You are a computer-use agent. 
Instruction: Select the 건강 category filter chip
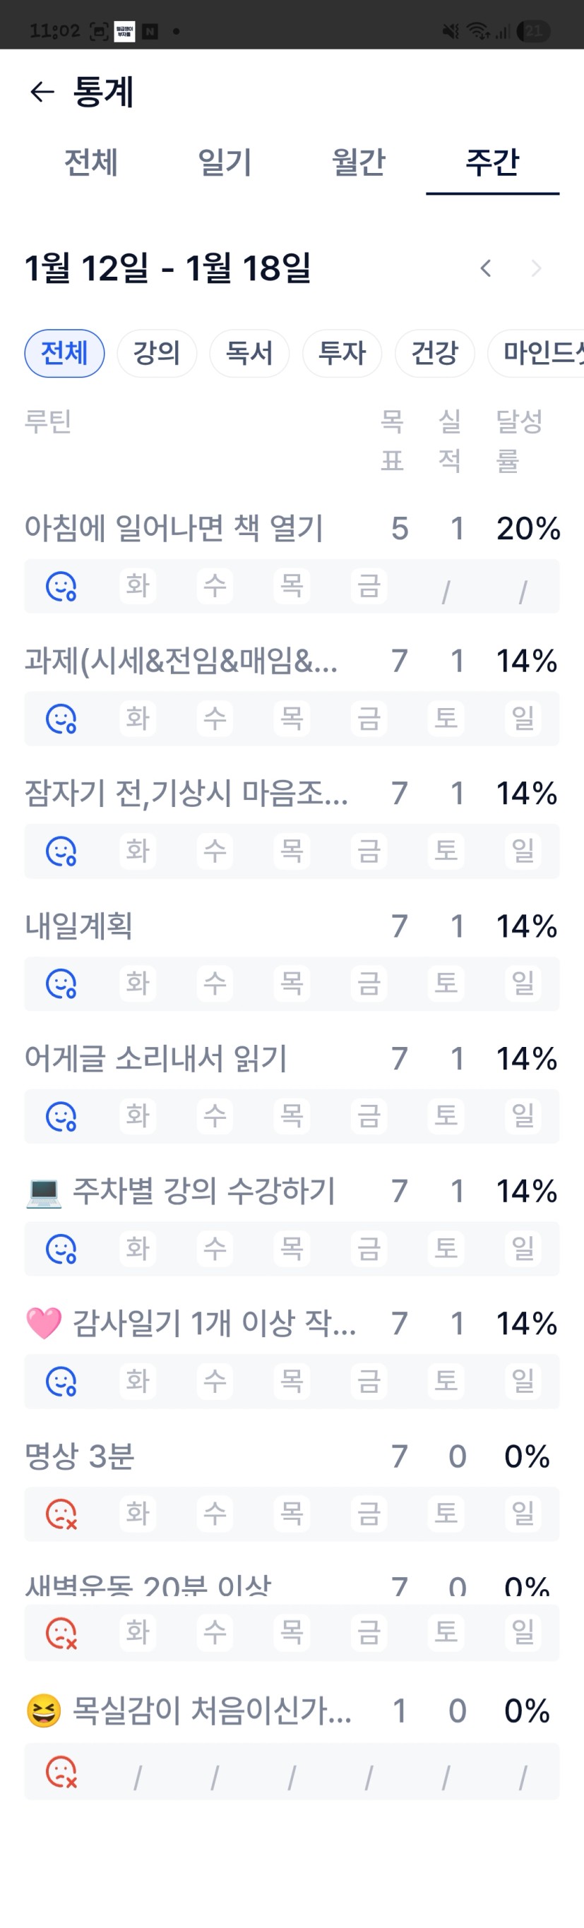434,352
